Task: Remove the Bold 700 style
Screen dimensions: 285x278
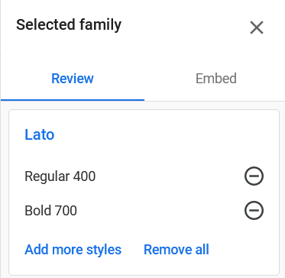Action: click(254, 210)
